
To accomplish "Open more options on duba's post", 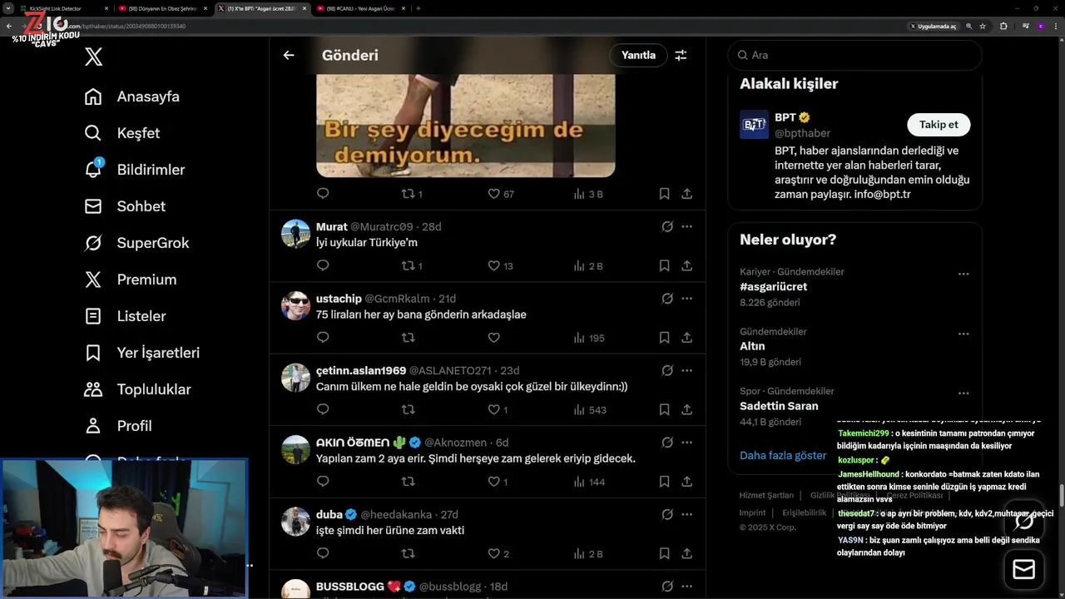I will [687, 514].
